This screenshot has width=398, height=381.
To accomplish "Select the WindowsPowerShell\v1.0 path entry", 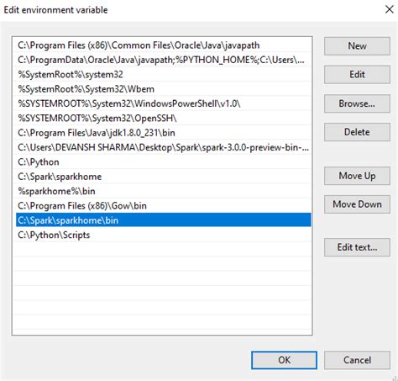I will pyautogui.click(x=163, y=103).
